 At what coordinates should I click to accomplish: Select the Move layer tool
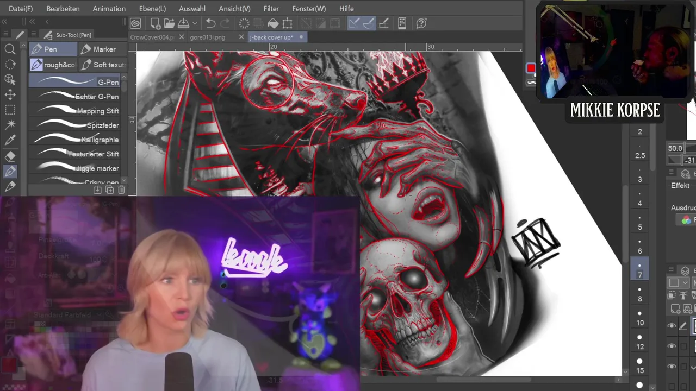[x=10, y=95]
